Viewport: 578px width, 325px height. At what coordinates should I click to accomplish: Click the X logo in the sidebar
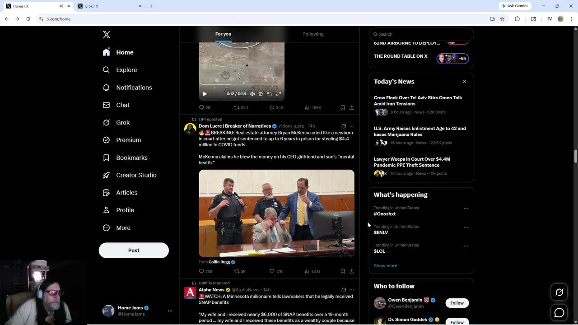[107, 35]
